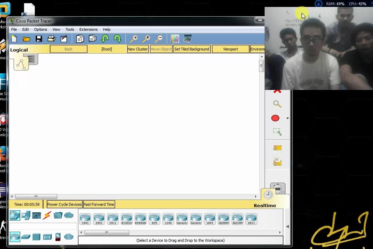Viewport: 373px width, 249px height.
Task: Select the Multiuser Connection cloud icon
Action: point(69,215)
